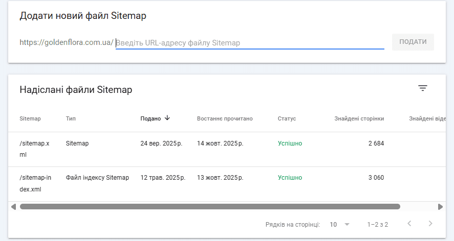Click the Статус column header
The width and height of the screenshot is (454, 241).
tap(287, 118)
